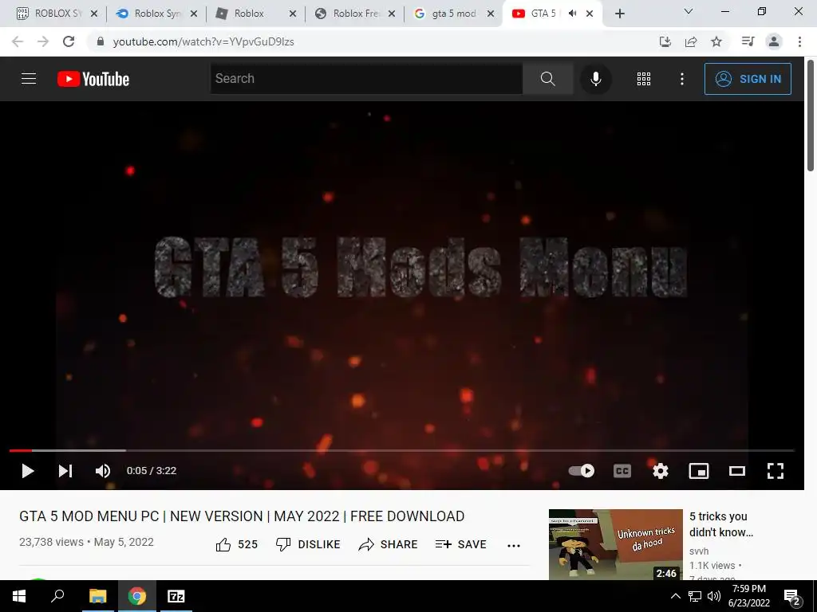Play the video
The width and height of the screenshot is (817, 612).
point(28,471)
